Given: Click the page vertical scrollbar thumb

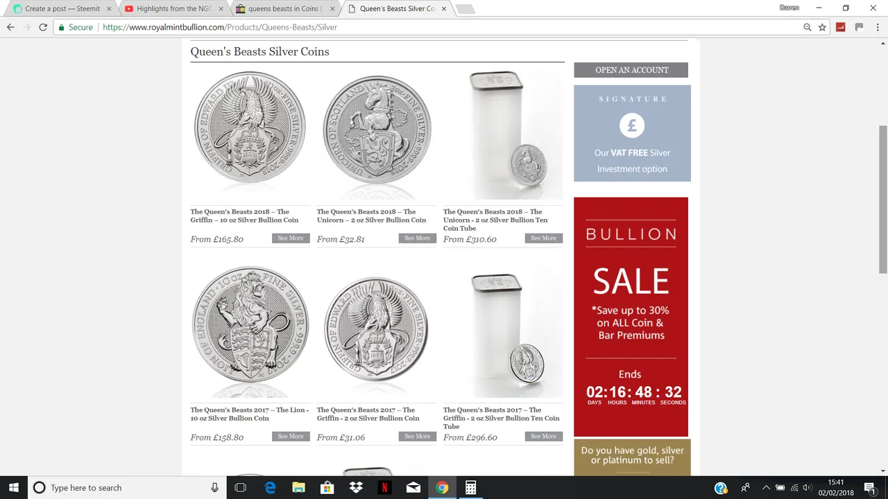Looking at the screenshot, I should point(882,200).
